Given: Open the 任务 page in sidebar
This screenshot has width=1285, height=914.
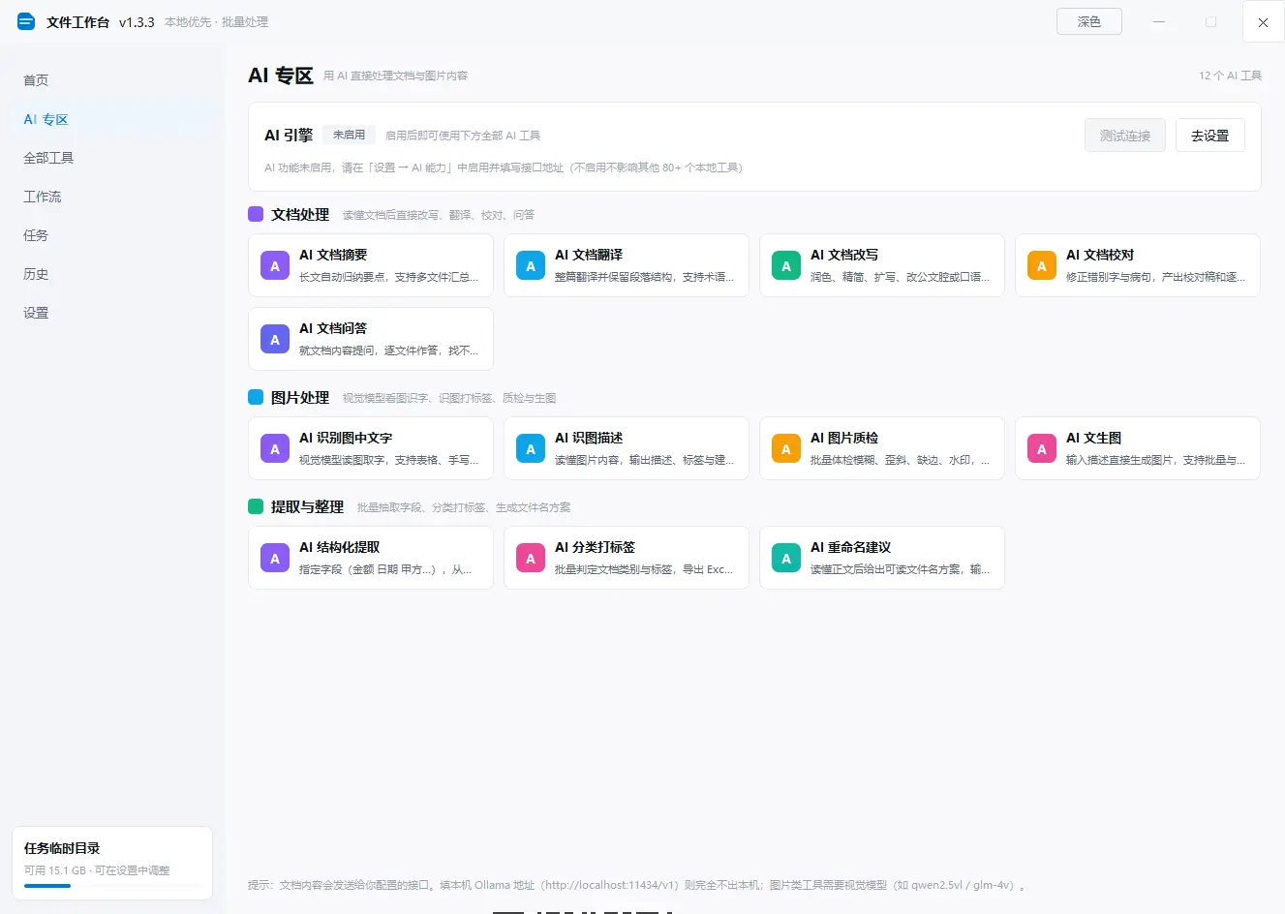Looking at the screenshot, I should coord(112,235).
